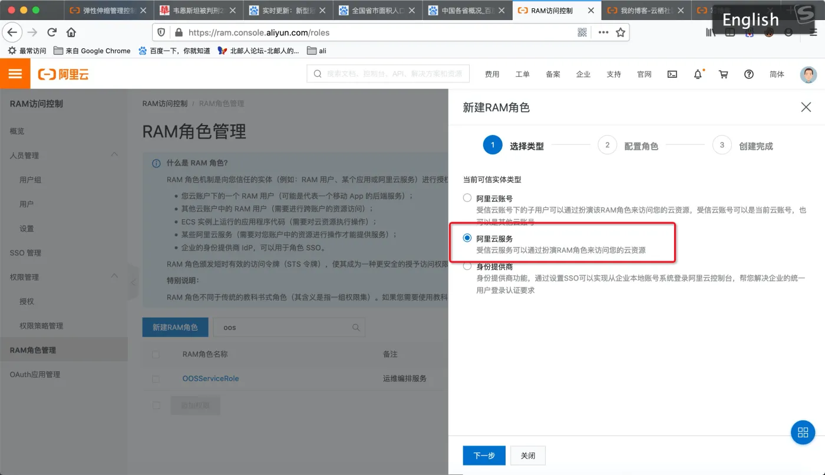The height and width of the screenshot is (475, 825).
Task: Click the 新建RAM角色 button
Action: [176, 327]
